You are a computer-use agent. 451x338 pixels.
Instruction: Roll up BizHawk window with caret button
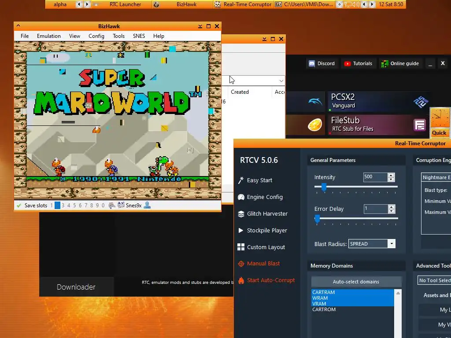tap(18, 26)
